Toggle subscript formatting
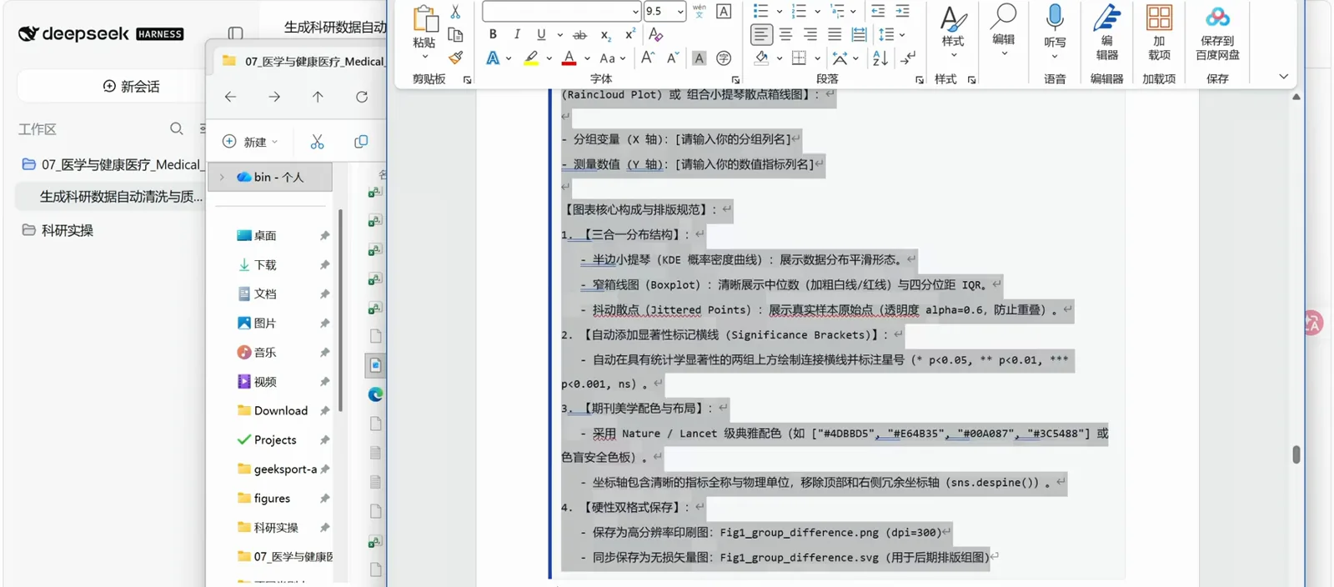Viewport: 1334px width, 587px height. (x=606, y=35)
